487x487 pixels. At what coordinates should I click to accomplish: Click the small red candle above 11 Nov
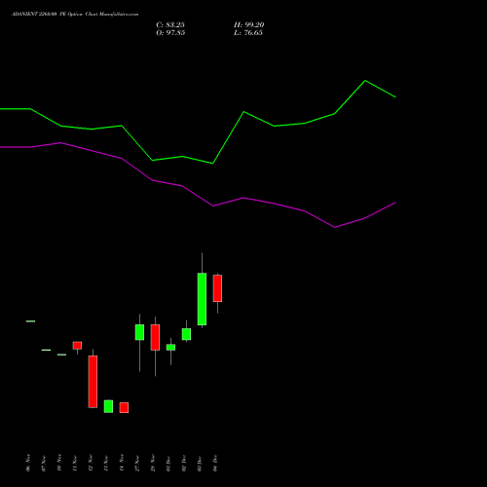coord(77,346)
